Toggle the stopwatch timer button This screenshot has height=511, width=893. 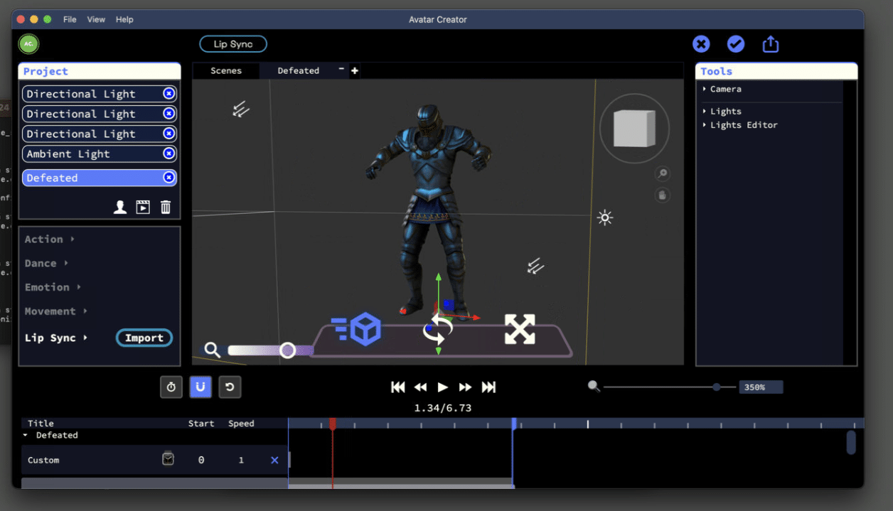(171, 387)
